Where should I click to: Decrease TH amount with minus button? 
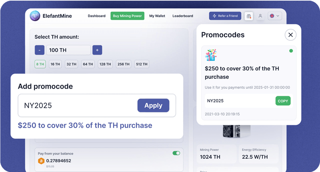coord(39,50)
